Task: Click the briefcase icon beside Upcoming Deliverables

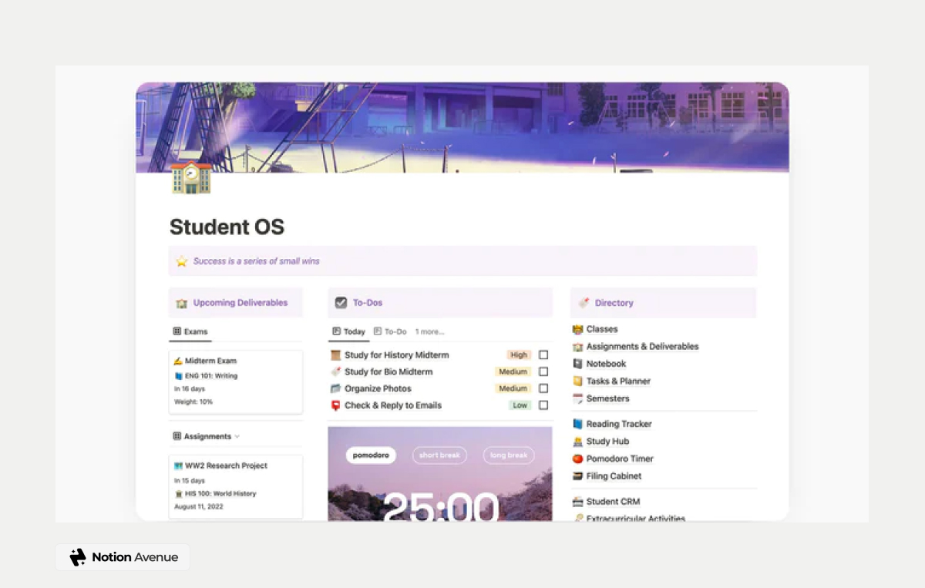Action: (182, 302)
